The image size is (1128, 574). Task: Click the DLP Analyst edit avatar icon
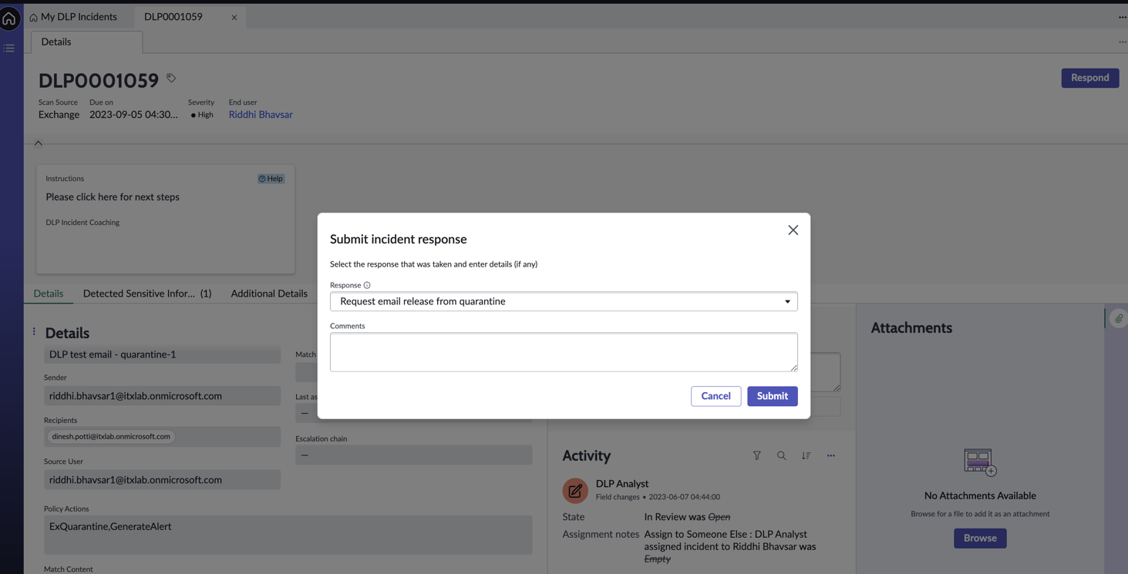tap(575, 491)
